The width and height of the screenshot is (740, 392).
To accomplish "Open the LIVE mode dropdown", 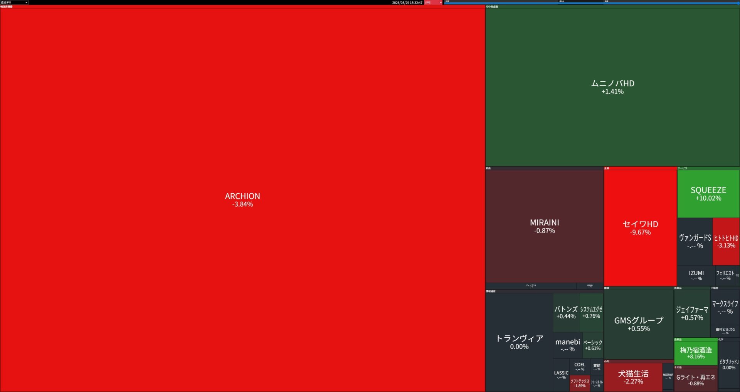I will (433, 2).
